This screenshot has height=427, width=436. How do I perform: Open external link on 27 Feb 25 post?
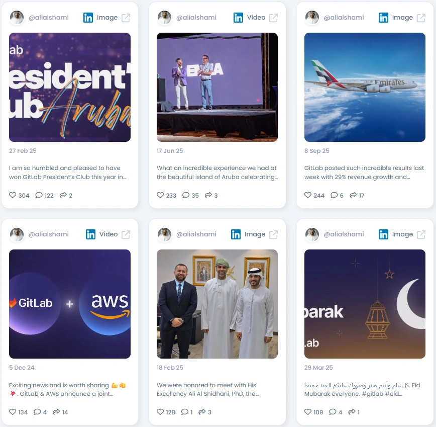(126, 18)
